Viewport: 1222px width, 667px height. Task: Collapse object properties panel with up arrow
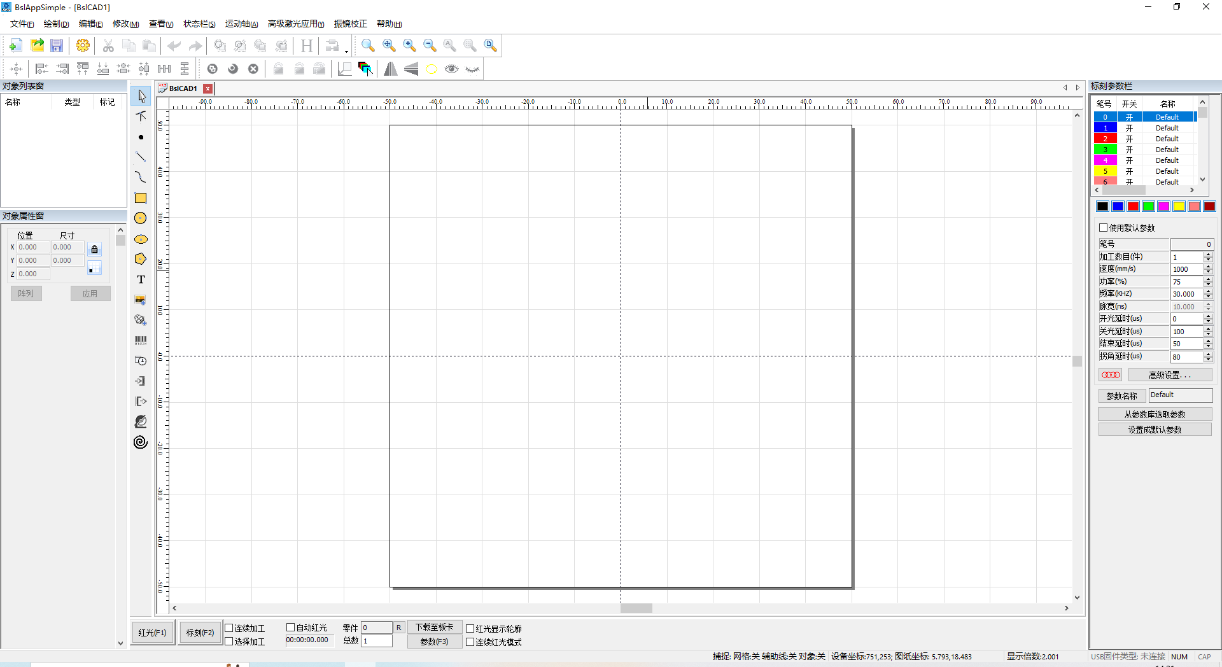[120, 230]
